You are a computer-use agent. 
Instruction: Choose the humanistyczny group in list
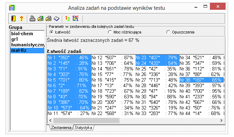[28, 45]
